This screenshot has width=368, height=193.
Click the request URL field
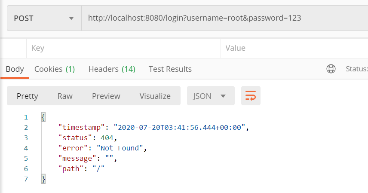point(224,18)
